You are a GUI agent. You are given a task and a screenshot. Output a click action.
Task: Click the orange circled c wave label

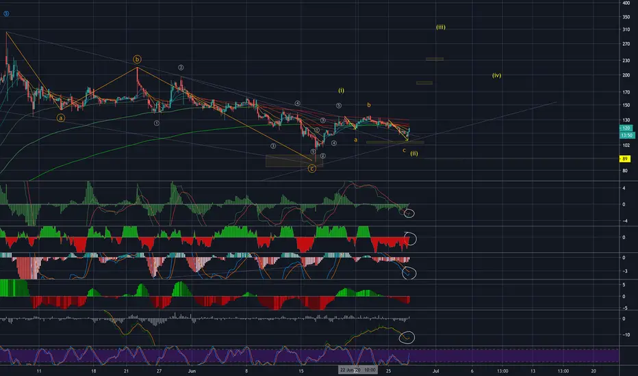point(311,168)
